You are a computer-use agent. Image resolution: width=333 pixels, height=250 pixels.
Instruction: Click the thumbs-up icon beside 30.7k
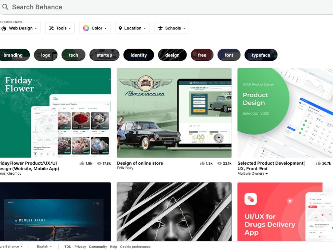coord(318,163)
